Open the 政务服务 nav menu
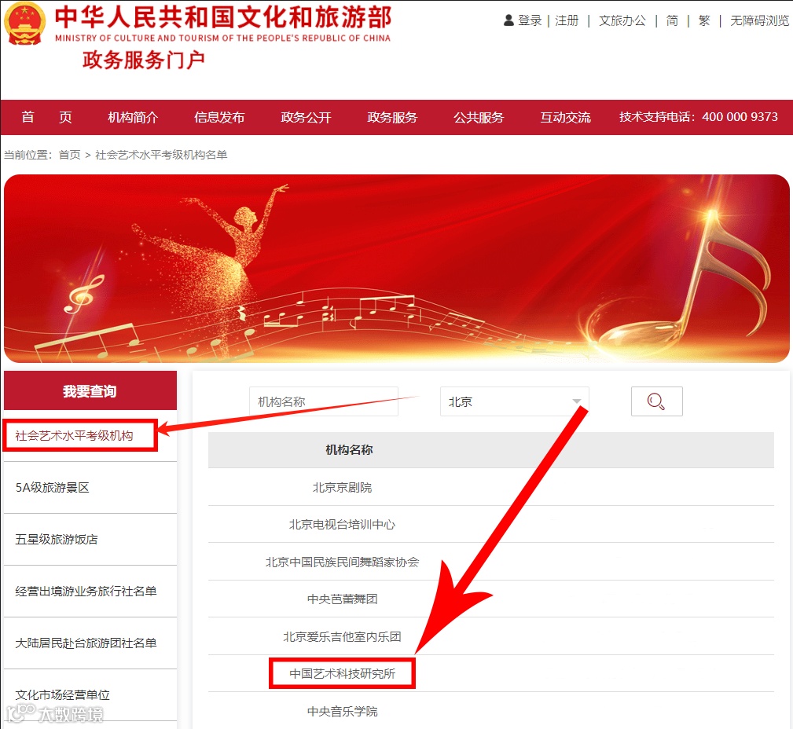This screenshot has height=729, width=793. pos(392,117)
